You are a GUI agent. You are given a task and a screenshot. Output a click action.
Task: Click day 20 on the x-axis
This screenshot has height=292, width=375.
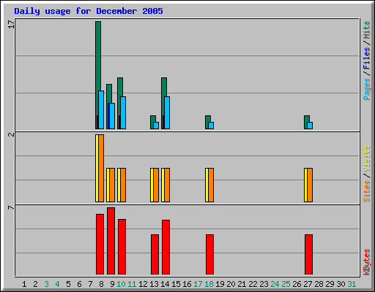click(x=231, y=284)
